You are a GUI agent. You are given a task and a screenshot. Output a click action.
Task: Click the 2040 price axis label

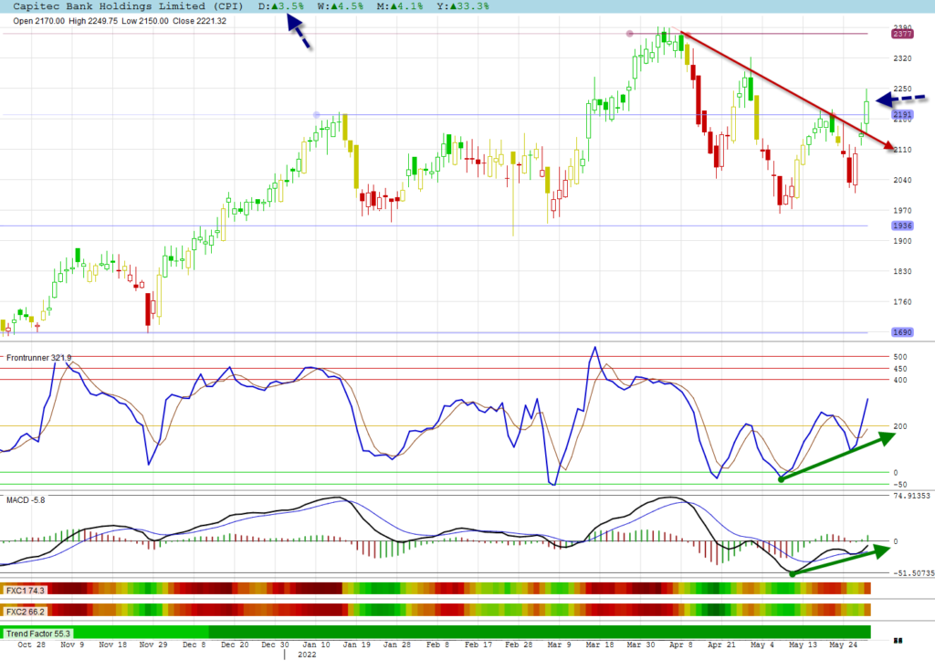pyautogui.click(x=902, y=180)
